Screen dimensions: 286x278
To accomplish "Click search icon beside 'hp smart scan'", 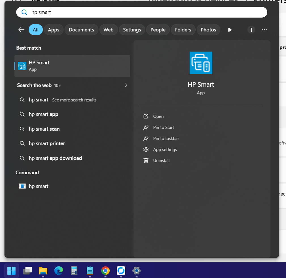I will (22, 129).
